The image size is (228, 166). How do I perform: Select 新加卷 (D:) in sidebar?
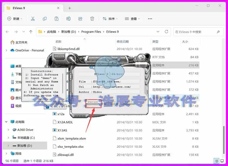coord(25,146)
